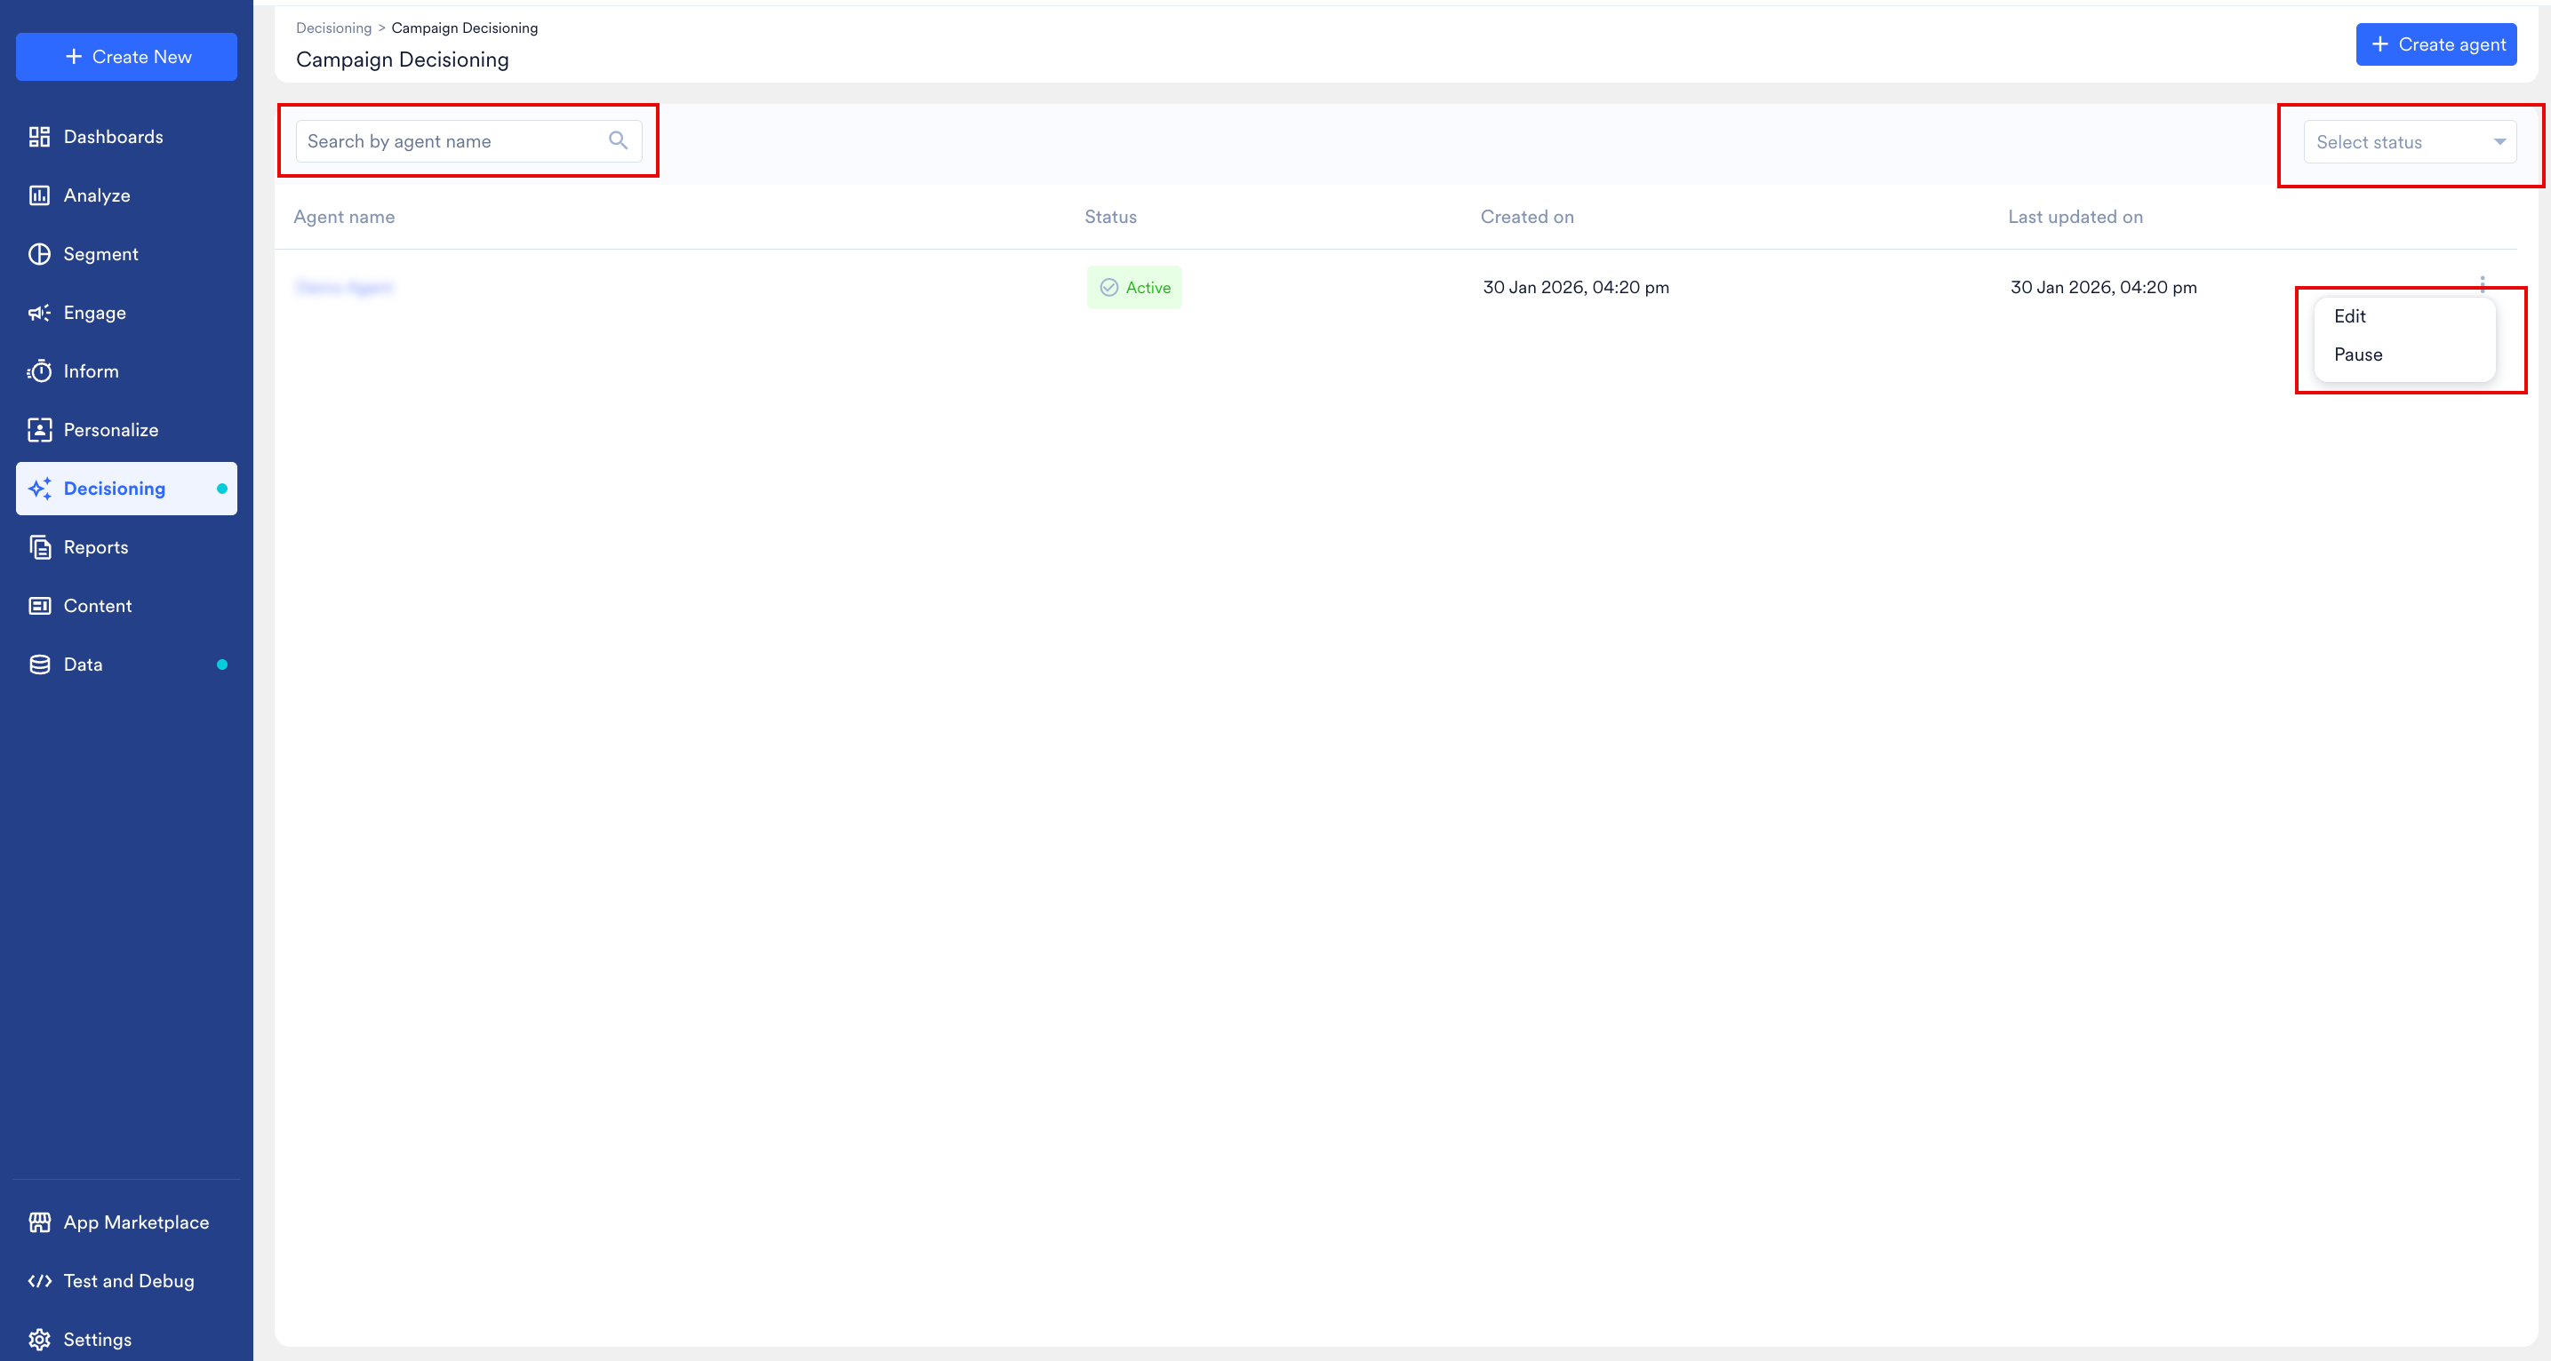The image size is (2551, 1361).
Task: Choose Pause from the context menu
Action: tap(2357, 354)
